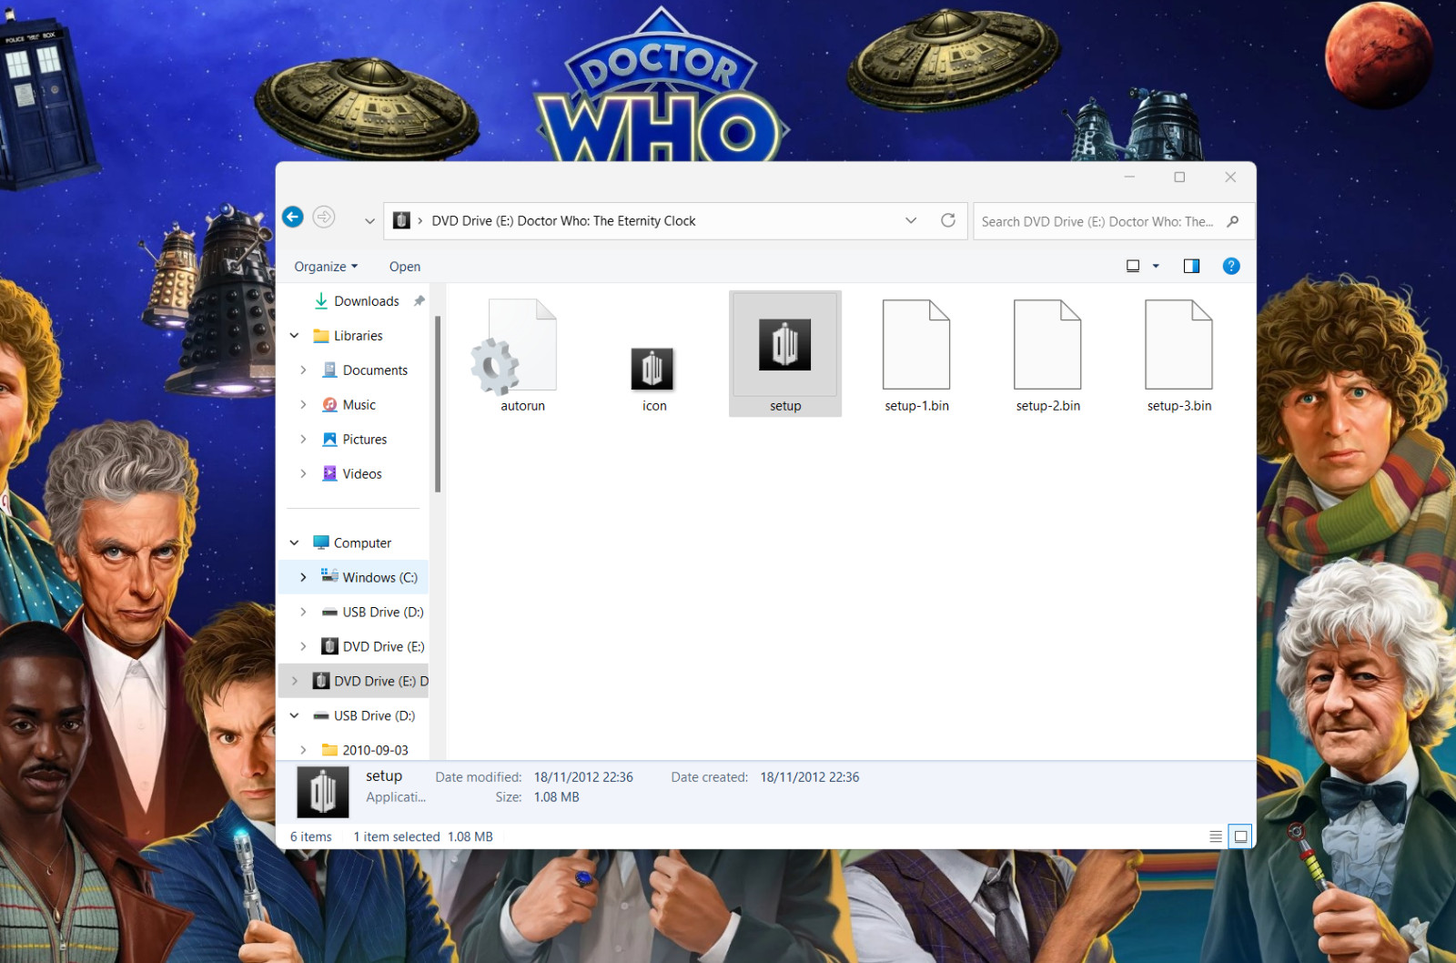Viewport: 1456px width, 963px height.
Task: Click the Search DVD Drive input field
Action: [1097, 221]
